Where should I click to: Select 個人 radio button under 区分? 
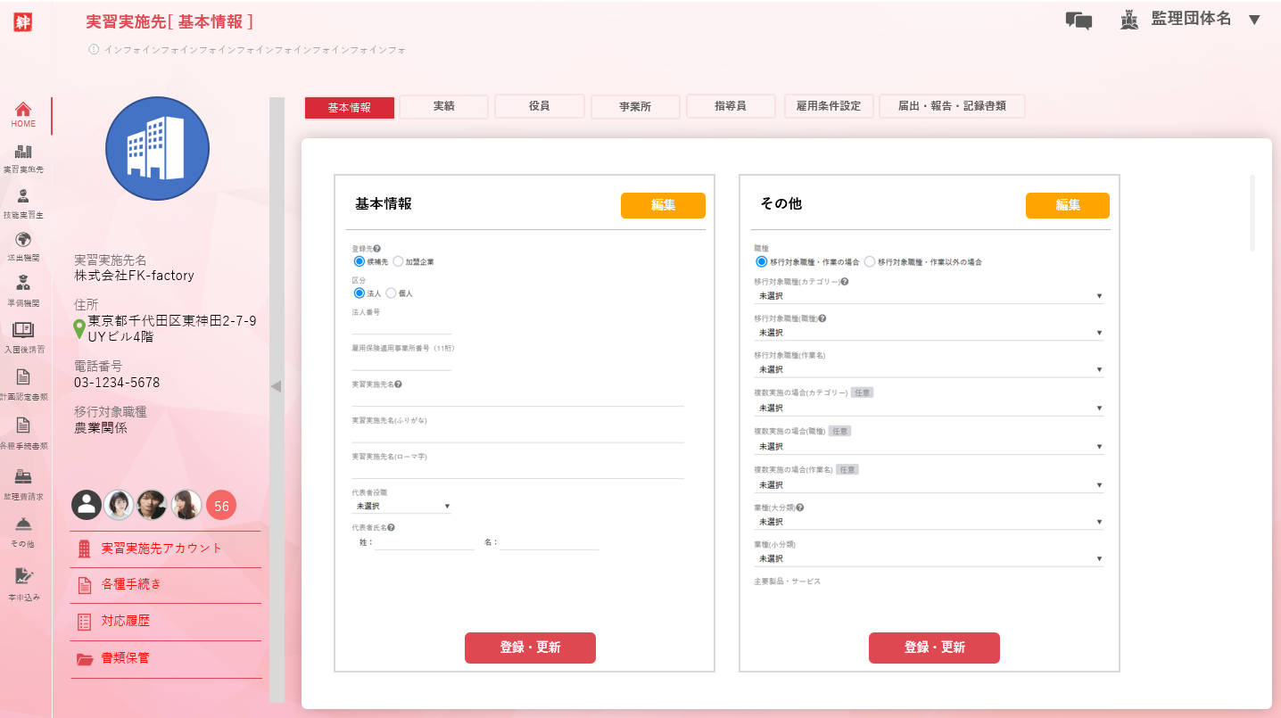click(x=391, y=293)
